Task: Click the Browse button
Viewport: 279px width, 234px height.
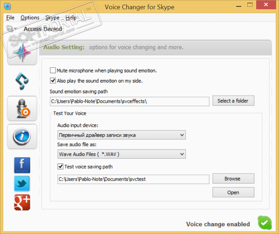Action: 233,179
